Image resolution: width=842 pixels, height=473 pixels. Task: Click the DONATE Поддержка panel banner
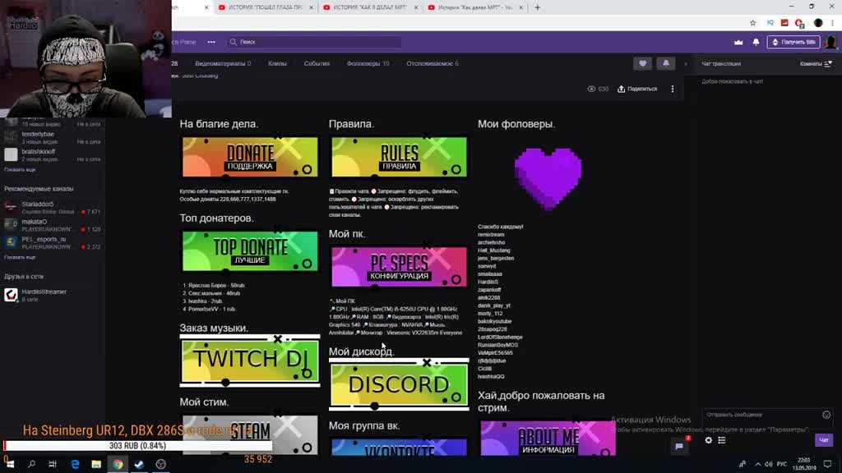[x=250, y=157]
